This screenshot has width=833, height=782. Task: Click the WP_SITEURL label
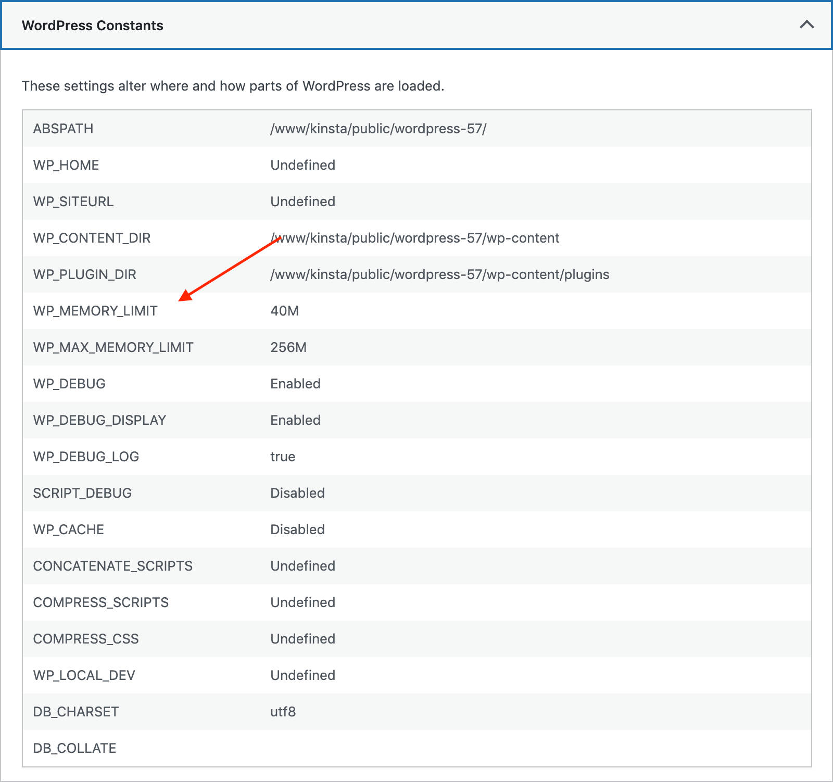(73, 201)
